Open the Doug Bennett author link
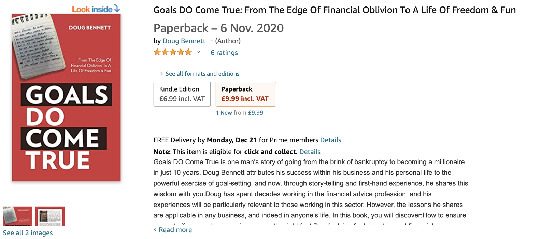Screen dimensions: 541x239 coord(184,41)
